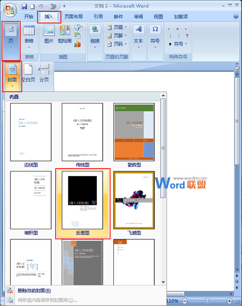The width and height of the screenshot is (242, 306).
Task: Click the delete current cover icon
Action: (10, 291)
